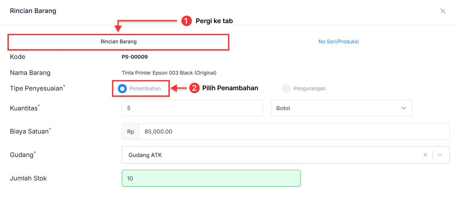
Task: Select the green Jumlah Stok field showing 10
Action: [x=211, y=178]
